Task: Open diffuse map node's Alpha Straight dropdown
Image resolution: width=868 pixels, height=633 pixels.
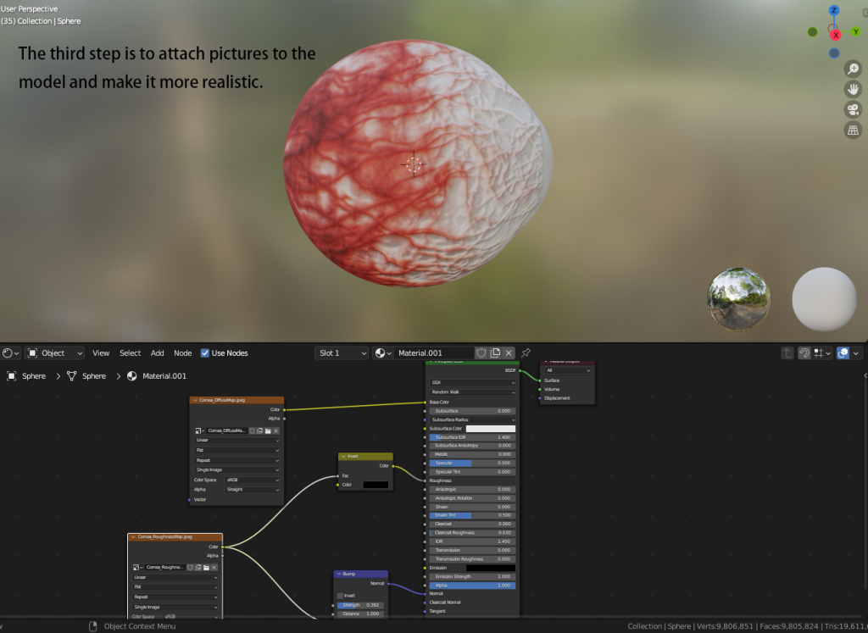Action: pos(253,489)
